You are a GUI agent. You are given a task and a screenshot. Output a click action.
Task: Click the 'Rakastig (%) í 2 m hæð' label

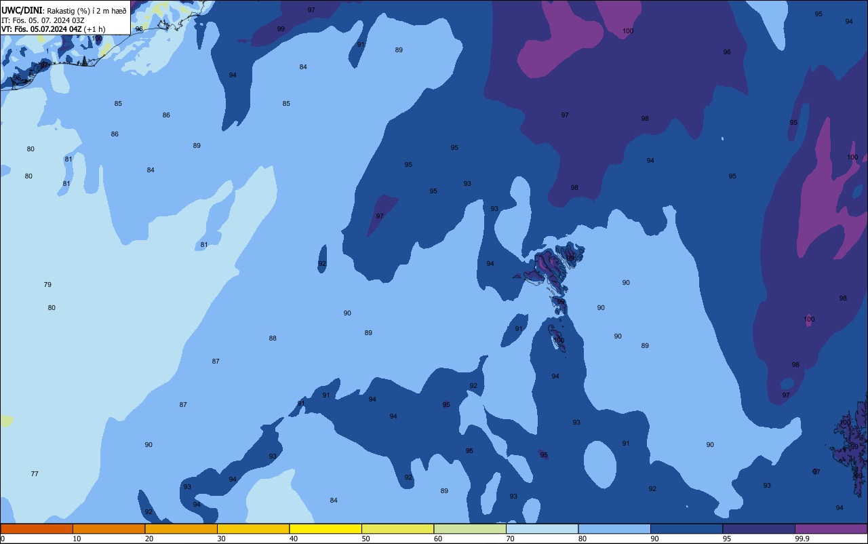click(x=86, y=11)
